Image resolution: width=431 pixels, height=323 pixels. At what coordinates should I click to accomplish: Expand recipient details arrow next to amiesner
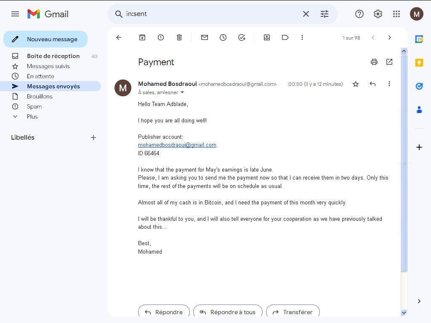182,93
